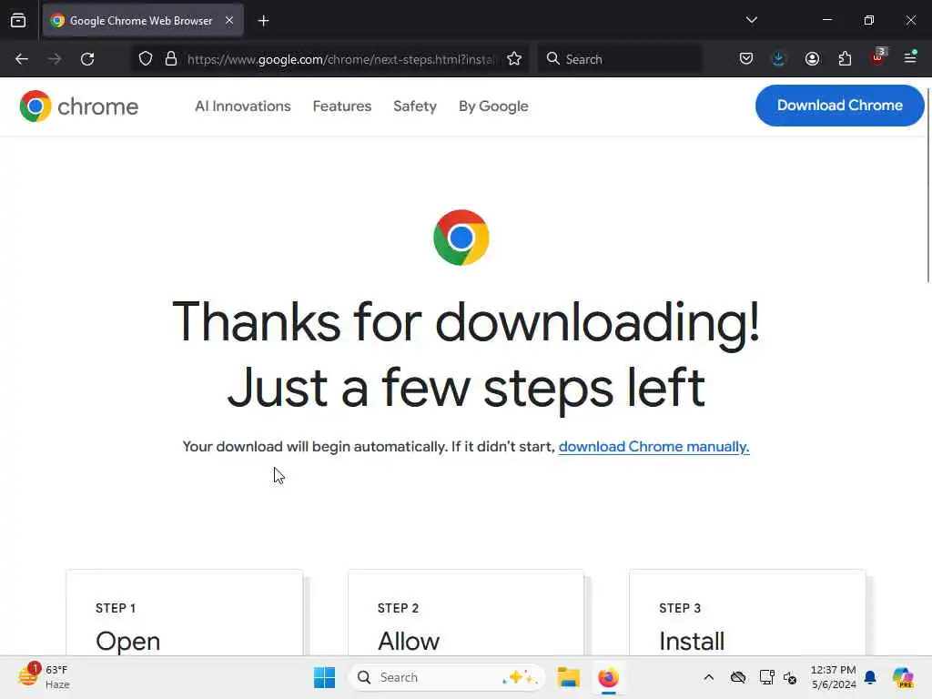Image resolution: width=932 pixels, height=699 pixels.
Task: Follow the download Chrome manually link
Action: point(653,446)
